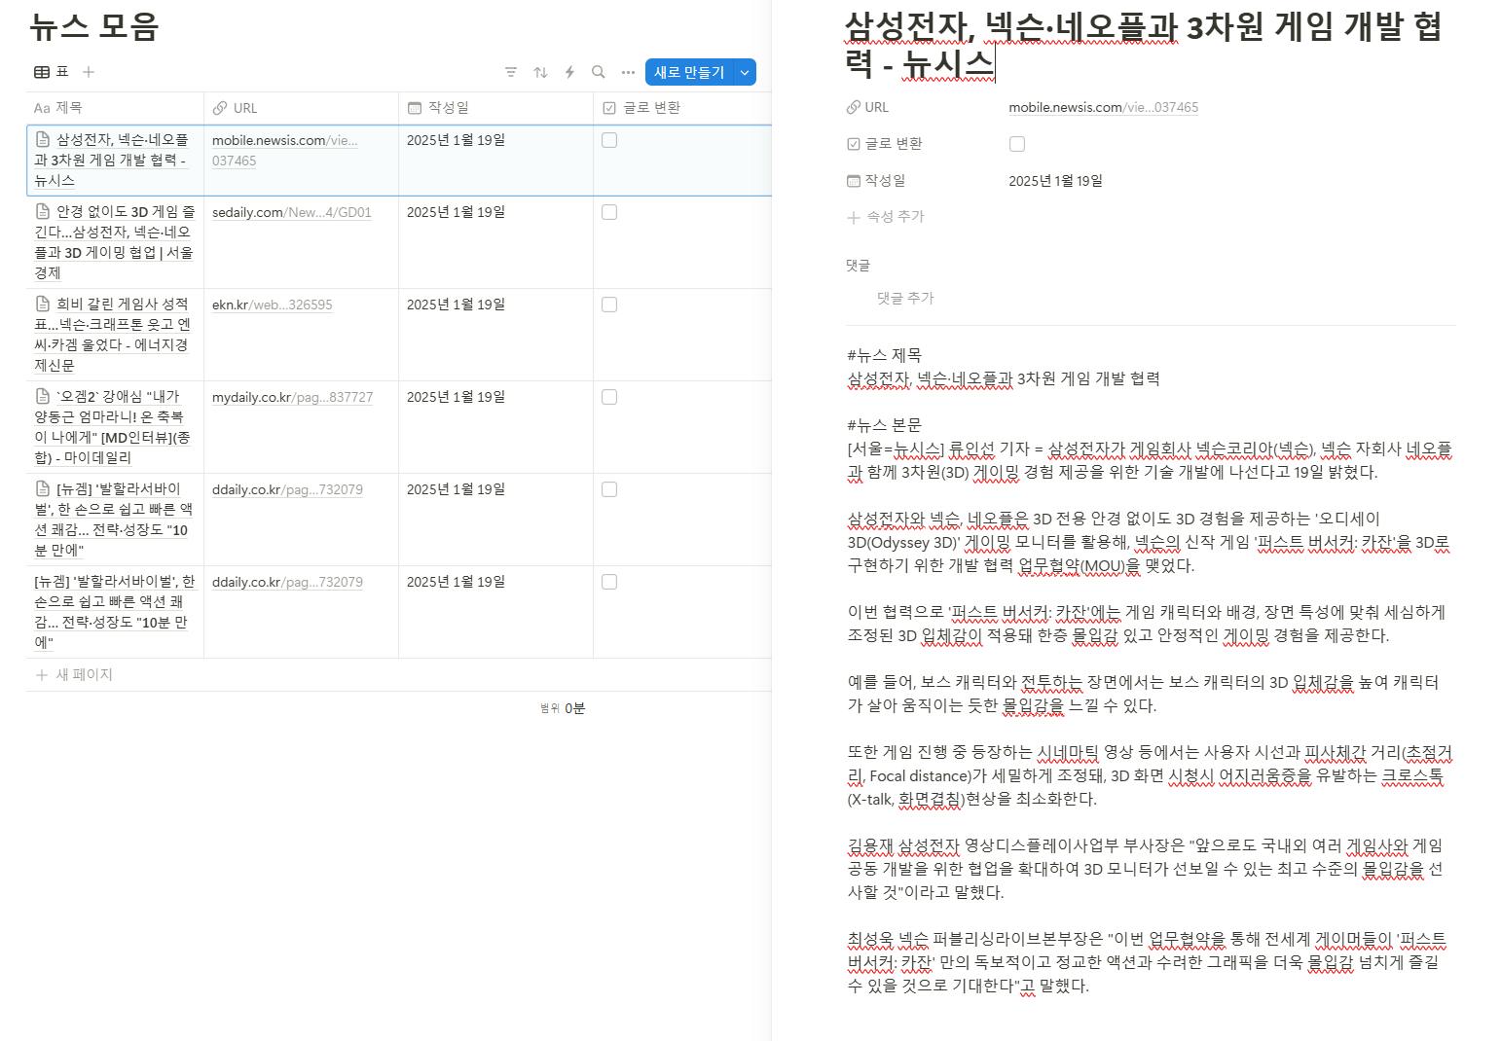Open sedaily.com URL link

291,212
